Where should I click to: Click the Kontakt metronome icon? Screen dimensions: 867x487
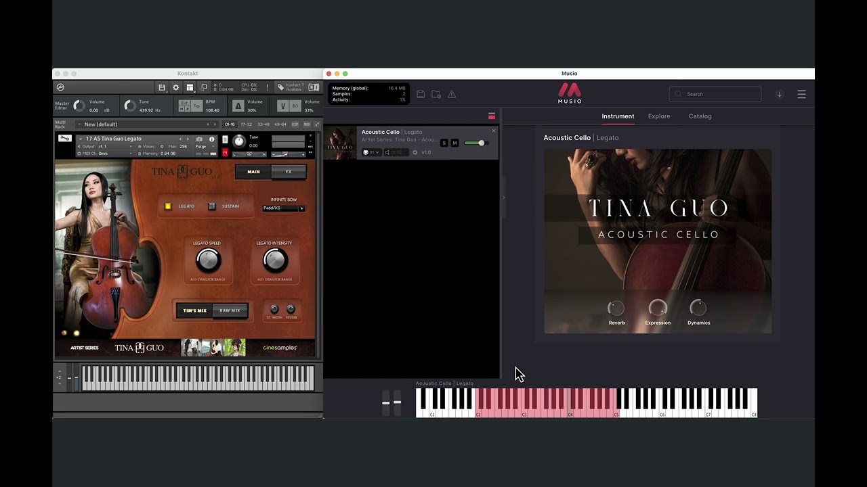coord(238,106)
